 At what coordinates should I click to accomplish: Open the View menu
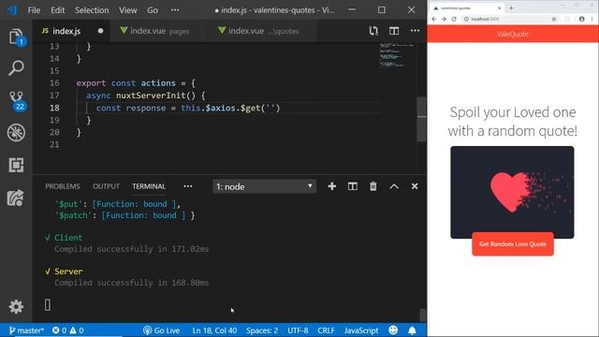[x=128, y=10]
